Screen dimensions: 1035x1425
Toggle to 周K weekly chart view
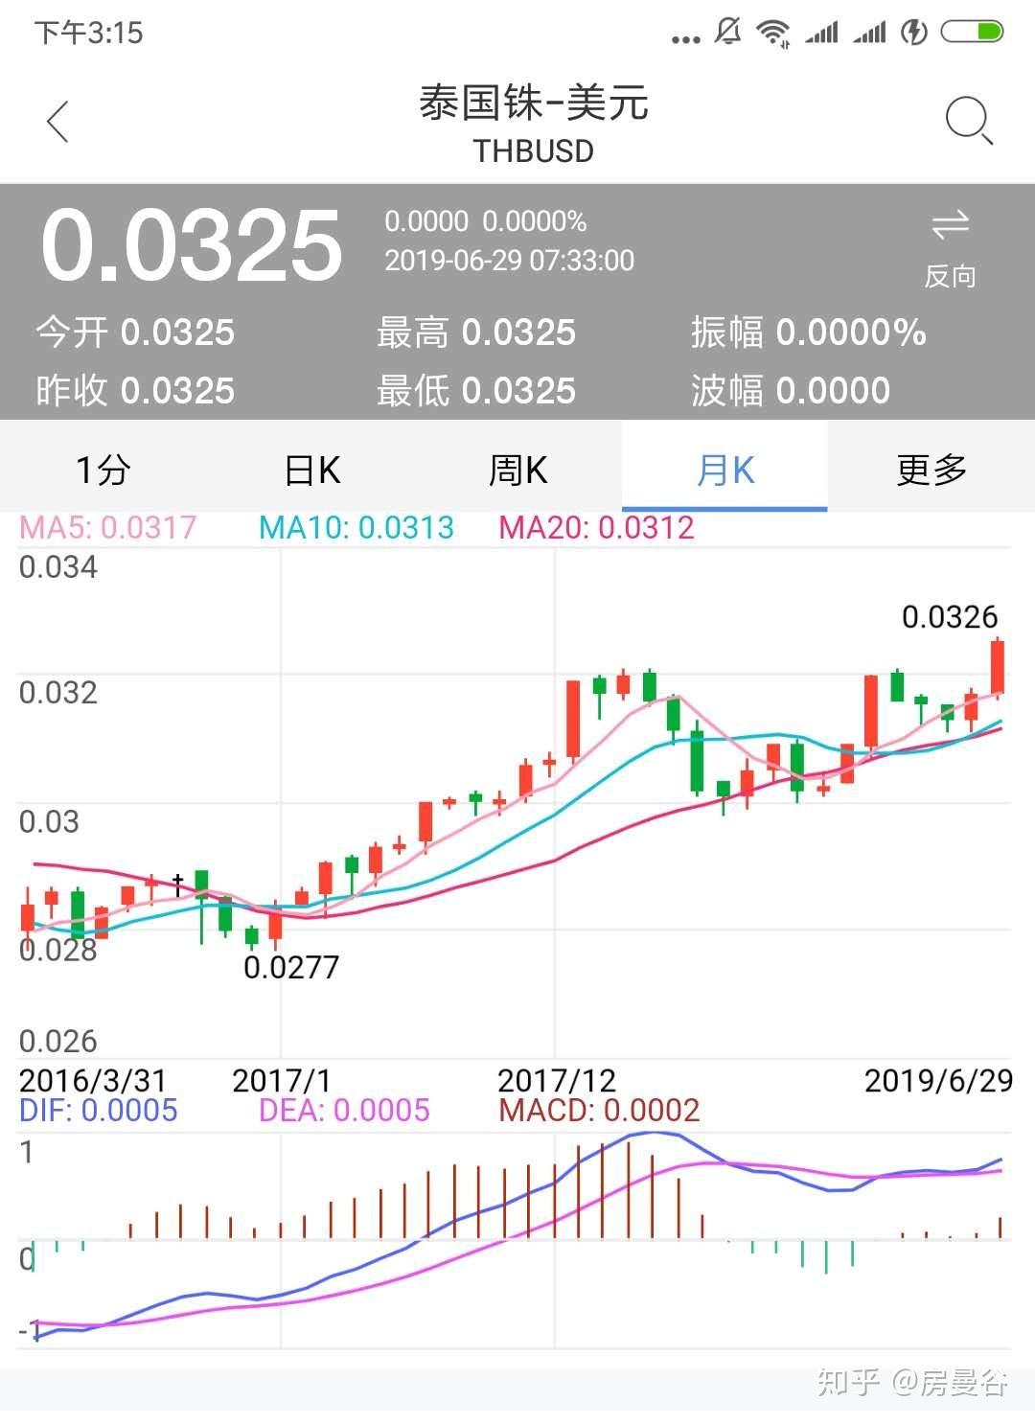517,469
